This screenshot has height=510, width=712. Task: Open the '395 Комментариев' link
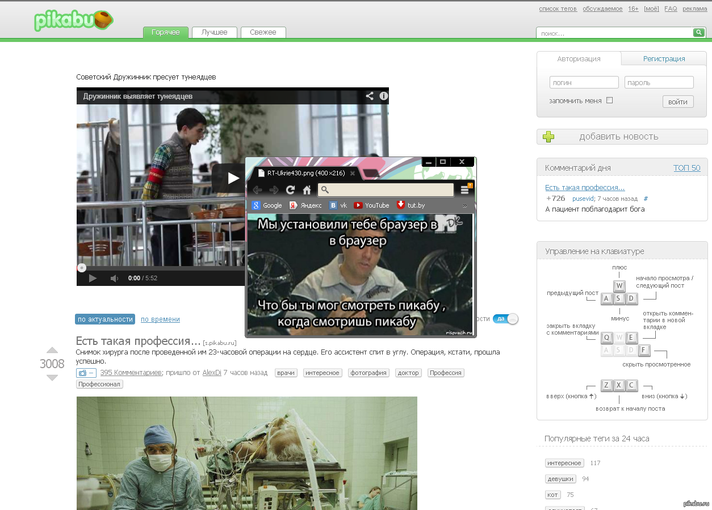[131, 373]
